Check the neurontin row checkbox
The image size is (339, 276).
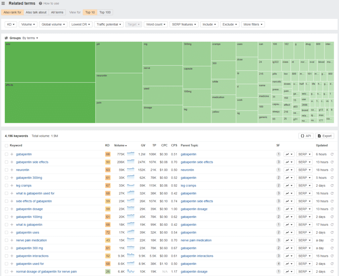[x=7, y=170]
